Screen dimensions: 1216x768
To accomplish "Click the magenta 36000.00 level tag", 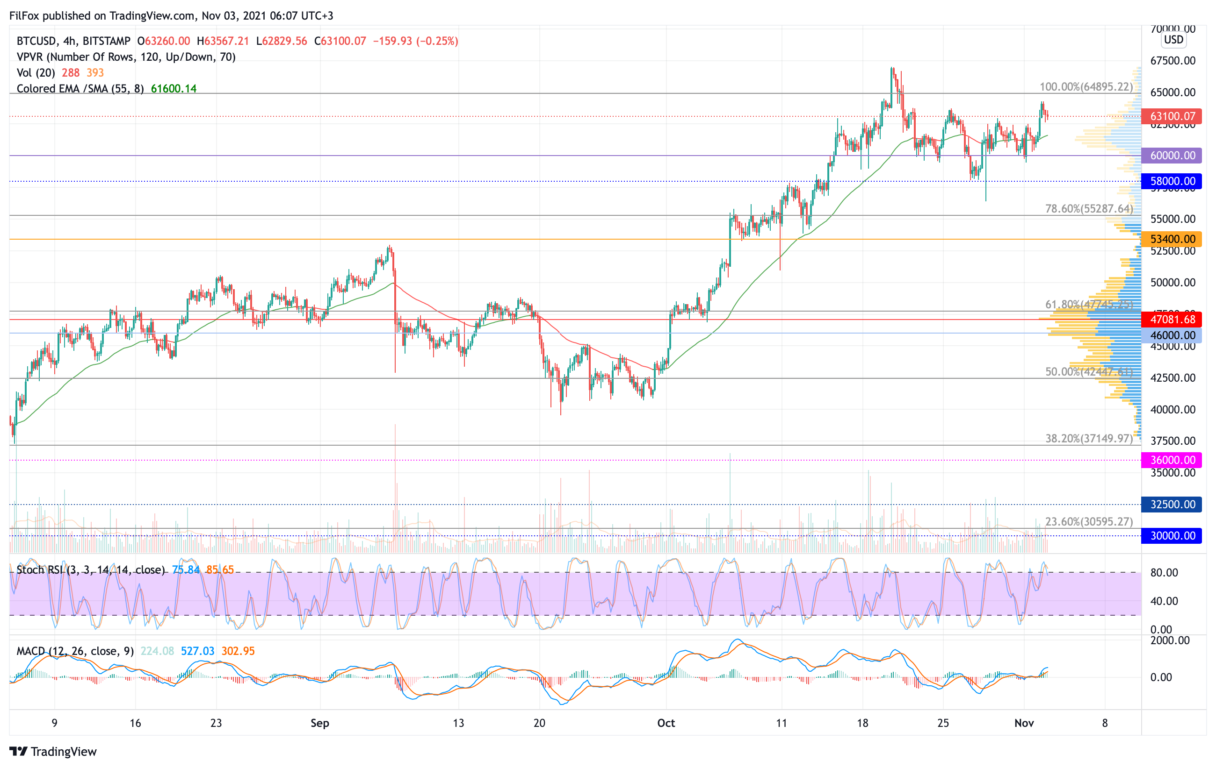I will click(x=1172, y=460).
